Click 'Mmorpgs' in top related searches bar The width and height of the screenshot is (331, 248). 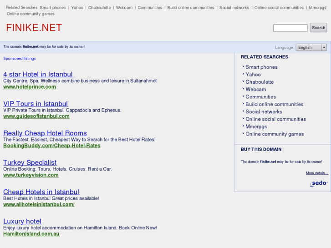click(318, 8)
